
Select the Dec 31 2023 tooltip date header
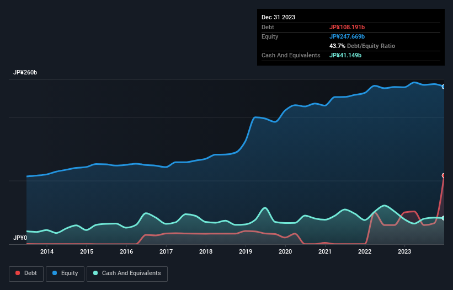coord(278,17)
